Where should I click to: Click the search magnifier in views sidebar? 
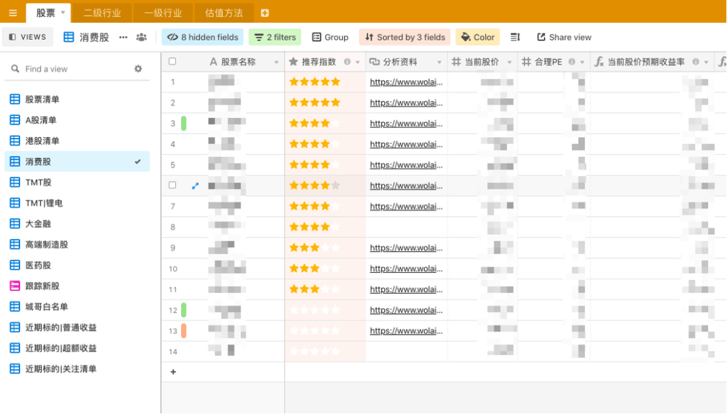pyautogui.click(x=15, y=69)
